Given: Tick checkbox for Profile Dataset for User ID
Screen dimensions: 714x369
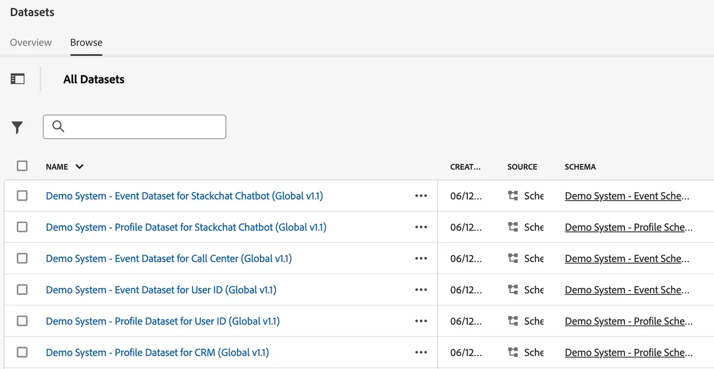Looking at the screenshot, I should 22,321.
